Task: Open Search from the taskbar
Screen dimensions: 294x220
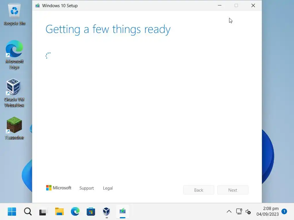Action: pos(28,212)
